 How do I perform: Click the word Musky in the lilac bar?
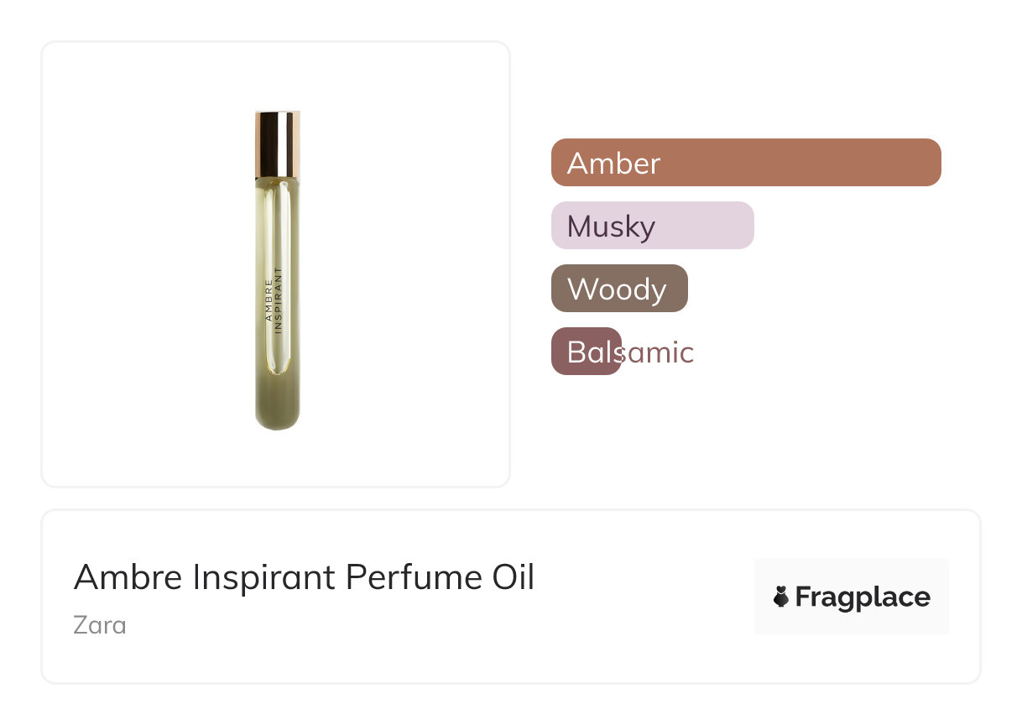(x=611, y=226)
